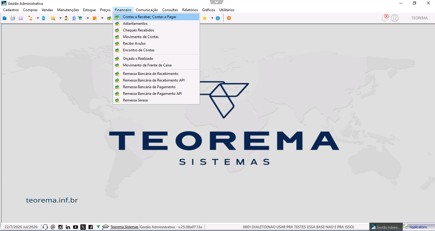
Task: Click the green money toolbar icon
Action: (x=109, y=18)
